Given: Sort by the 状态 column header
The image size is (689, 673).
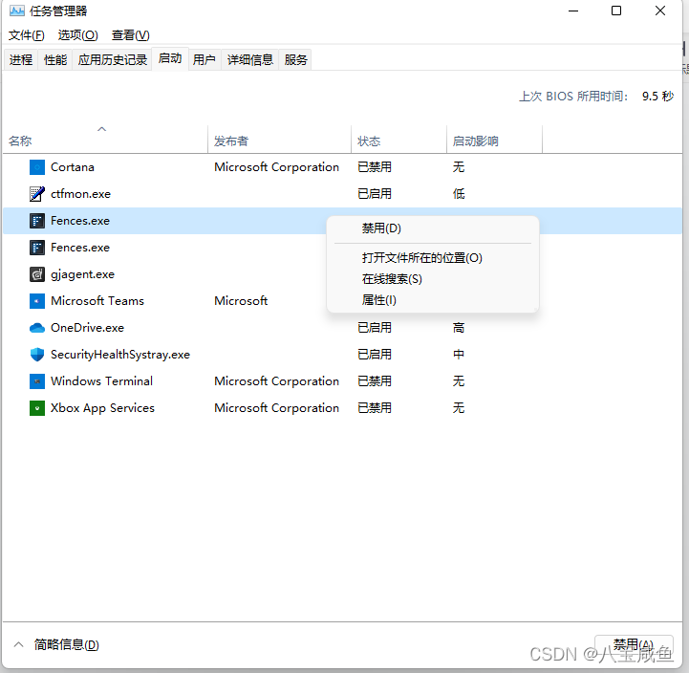Looking at the screenshot, I should click(399, 141).
